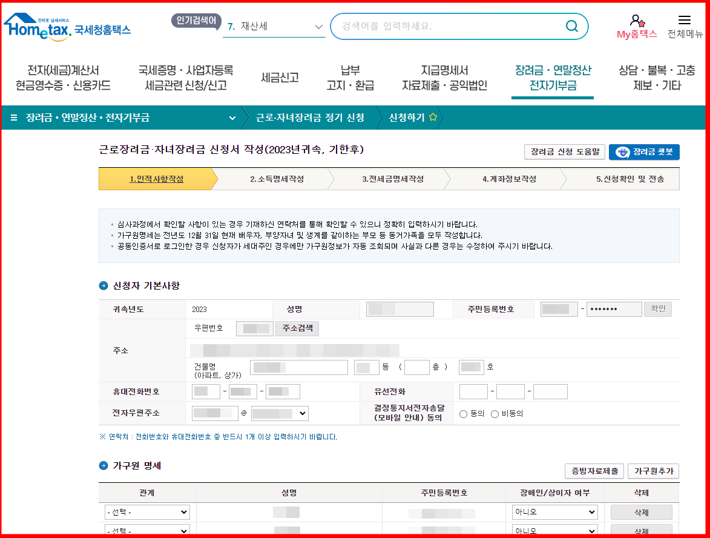Select the 동의 radio button

(462, 414)
